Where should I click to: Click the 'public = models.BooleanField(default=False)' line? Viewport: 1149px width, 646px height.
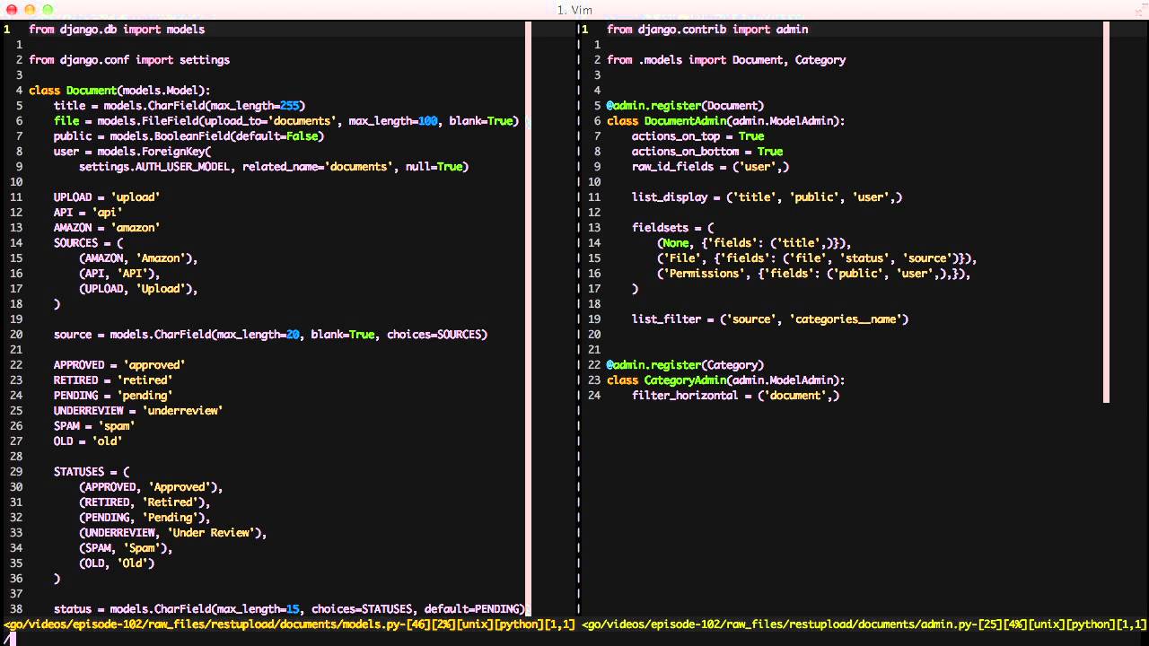(189, 136)
